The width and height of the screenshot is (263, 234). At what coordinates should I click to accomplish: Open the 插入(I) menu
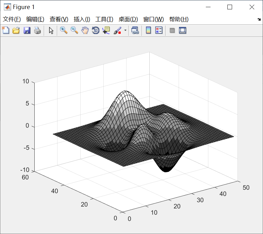tap(82, 19)
